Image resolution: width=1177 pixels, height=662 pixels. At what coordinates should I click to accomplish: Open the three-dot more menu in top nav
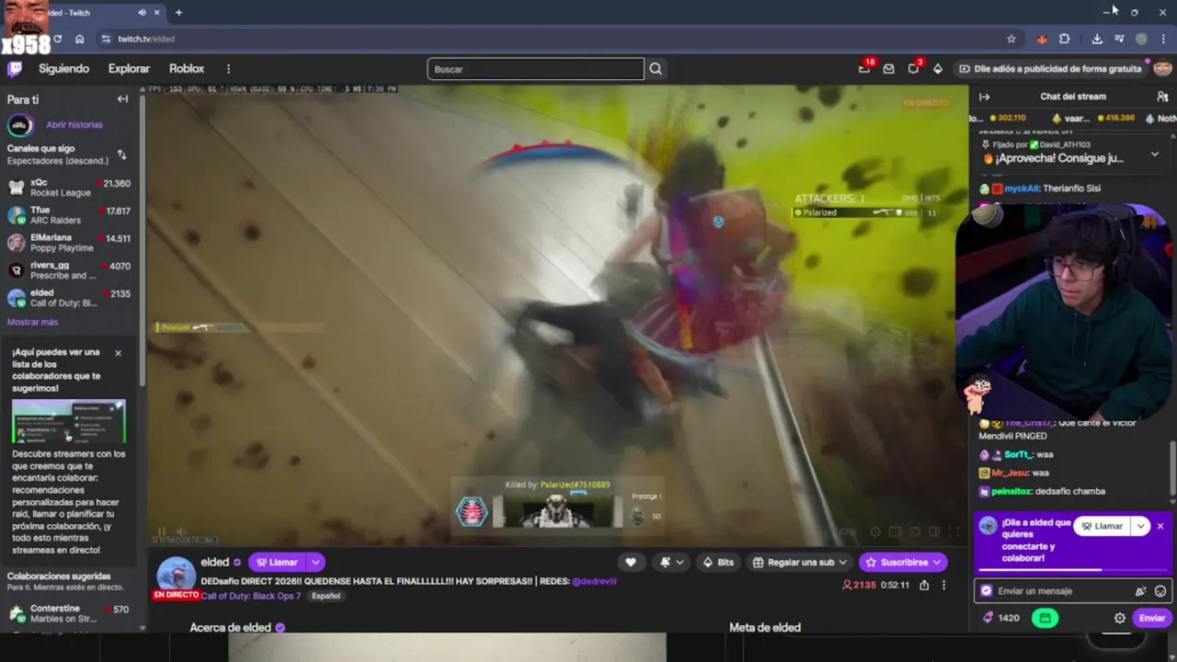pos(228,69)
